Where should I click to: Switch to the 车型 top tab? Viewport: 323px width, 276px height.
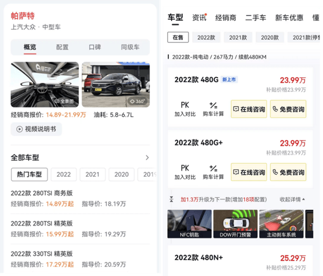(x=175, y=18)
